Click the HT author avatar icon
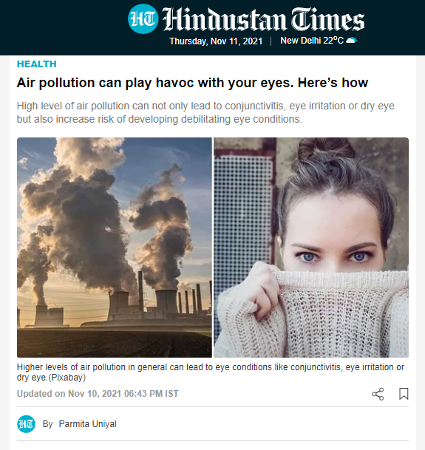The width and height of the screenshot is (425, 450). [x=26, y=424]
